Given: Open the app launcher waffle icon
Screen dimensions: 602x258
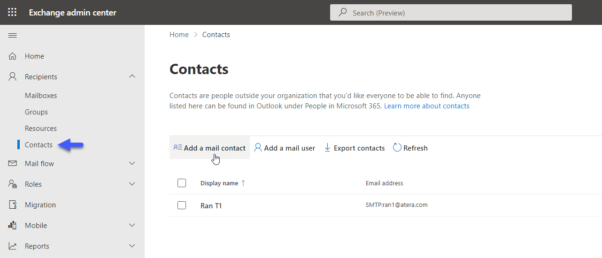Looking at the screenshot, I should click(12, 12).
